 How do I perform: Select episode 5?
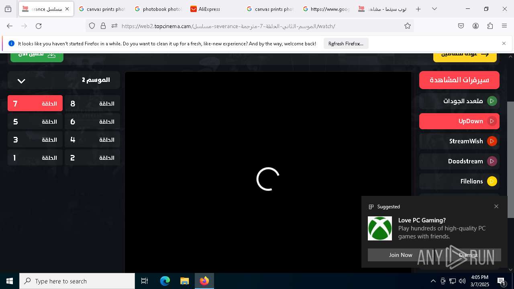tap(35, 122)
